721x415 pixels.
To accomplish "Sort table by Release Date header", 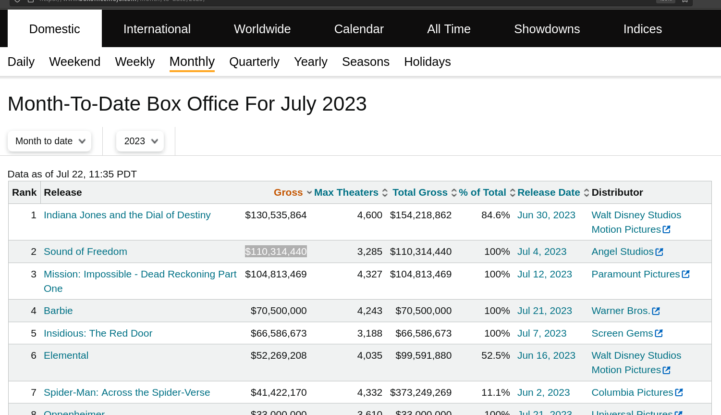I will (549, 192).
